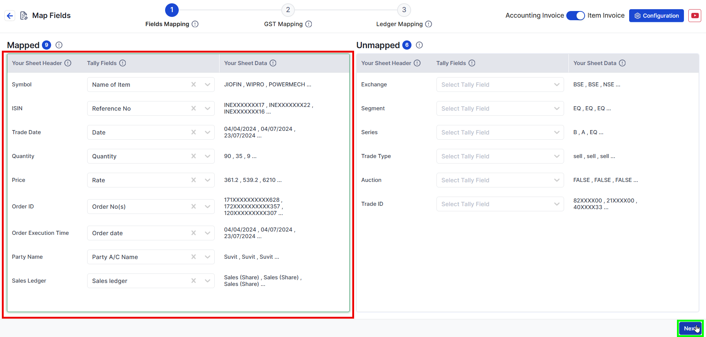Click 'Item Invoice' label

coord(606,15)
